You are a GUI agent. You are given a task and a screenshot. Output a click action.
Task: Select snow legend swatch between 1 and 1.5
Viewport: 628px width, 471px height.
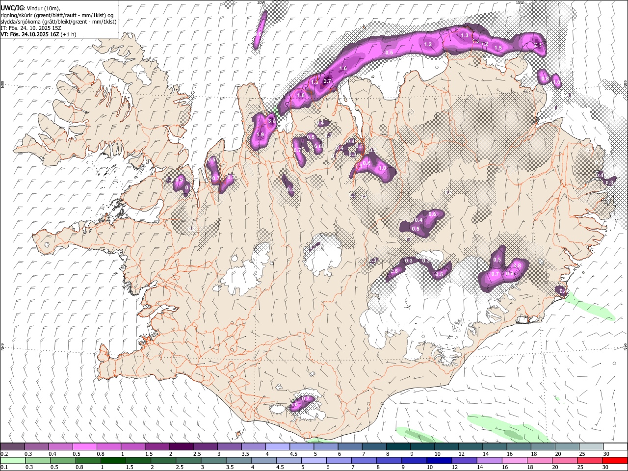(x=132, y=446)
